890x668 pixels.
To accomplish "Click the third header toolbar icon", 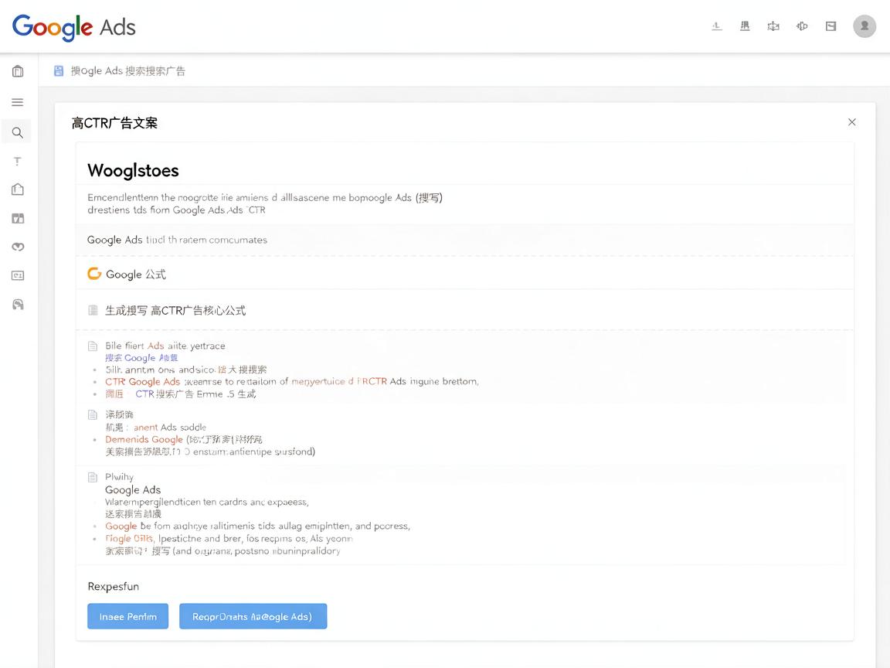I will [x=773, y=26].
